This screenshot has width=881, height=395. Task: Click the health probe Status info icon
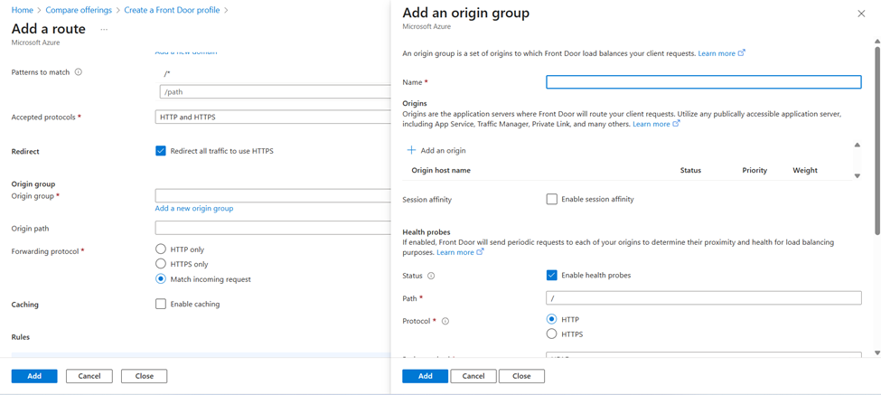[431, 276]
